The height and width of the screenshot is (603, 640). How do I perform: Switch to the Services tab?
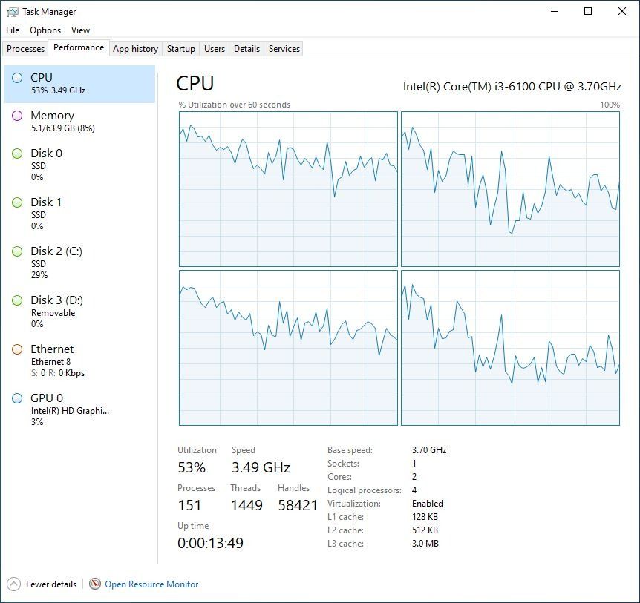tap(284, 49)
